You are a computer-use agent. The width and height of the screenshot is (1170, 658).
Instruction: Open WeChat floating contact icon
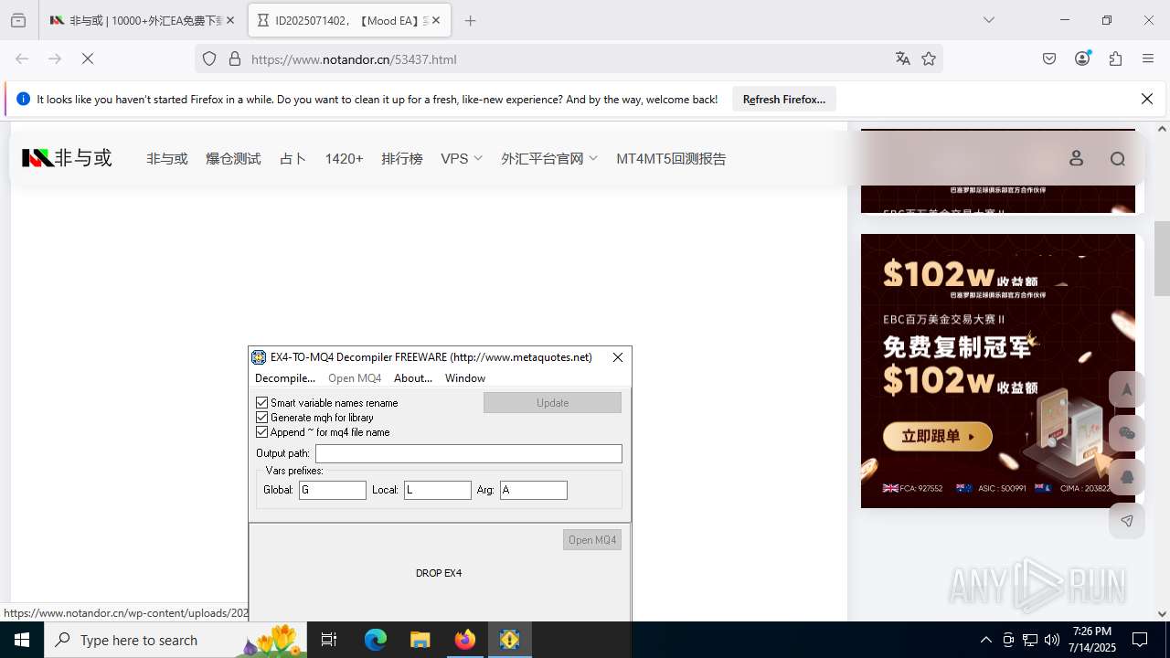[x=1126, y=433]
